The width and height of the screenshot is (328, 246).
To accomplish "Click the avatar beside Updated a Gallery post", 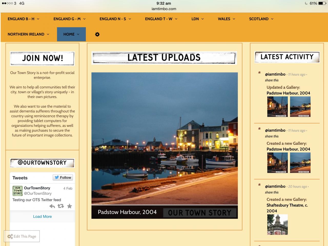I will click(x=259, y=73).
